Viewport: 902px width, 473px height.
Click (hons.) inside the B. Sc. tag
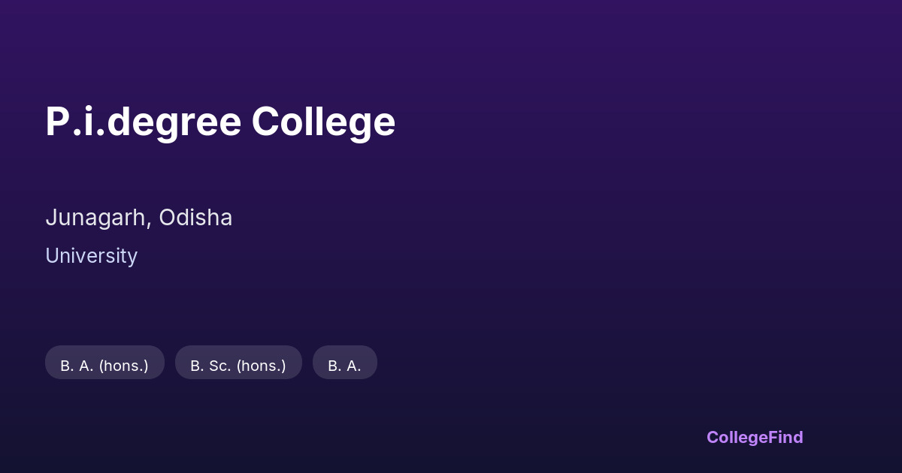click(x=261, y=366)
